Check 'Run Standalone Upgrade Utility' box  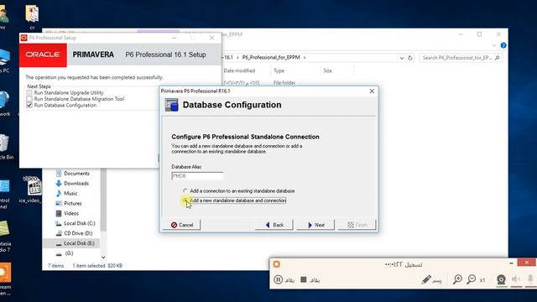pos(29,93)
